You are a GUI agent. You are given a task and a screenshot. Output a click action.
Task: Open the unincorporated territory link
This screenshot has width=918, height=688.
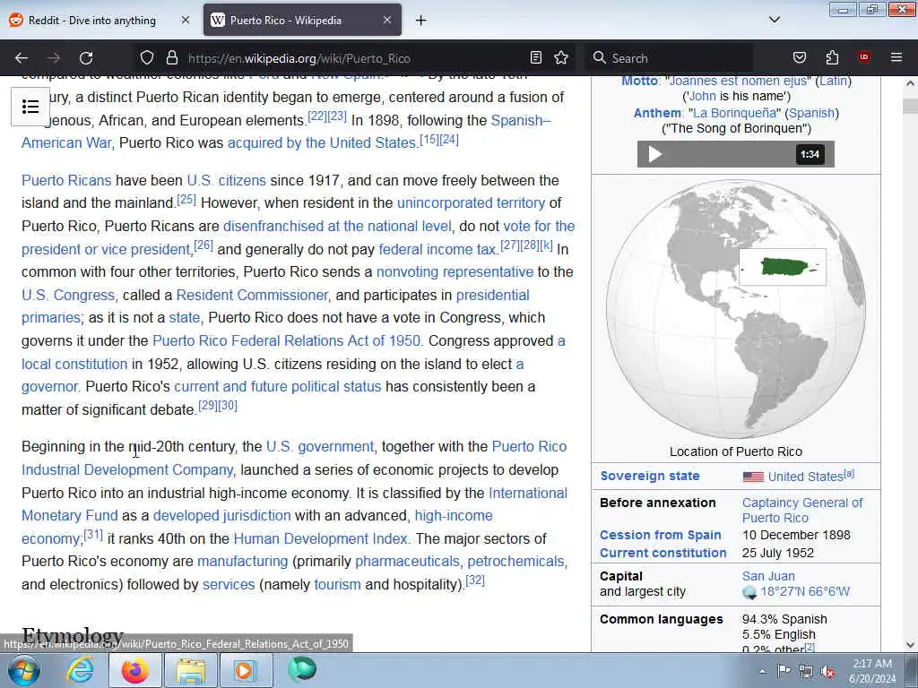(x=471, y=203)
